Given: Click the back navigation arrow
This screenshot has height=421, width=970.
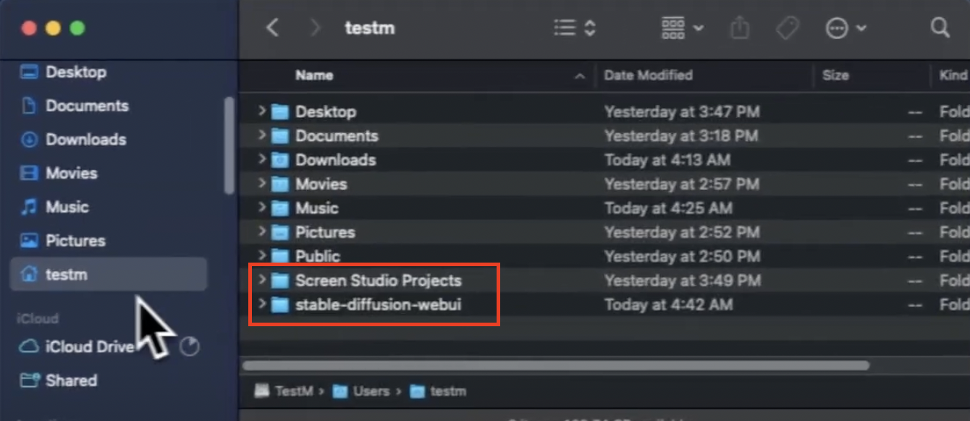Looking at the screenshot, I should (273, 27).
